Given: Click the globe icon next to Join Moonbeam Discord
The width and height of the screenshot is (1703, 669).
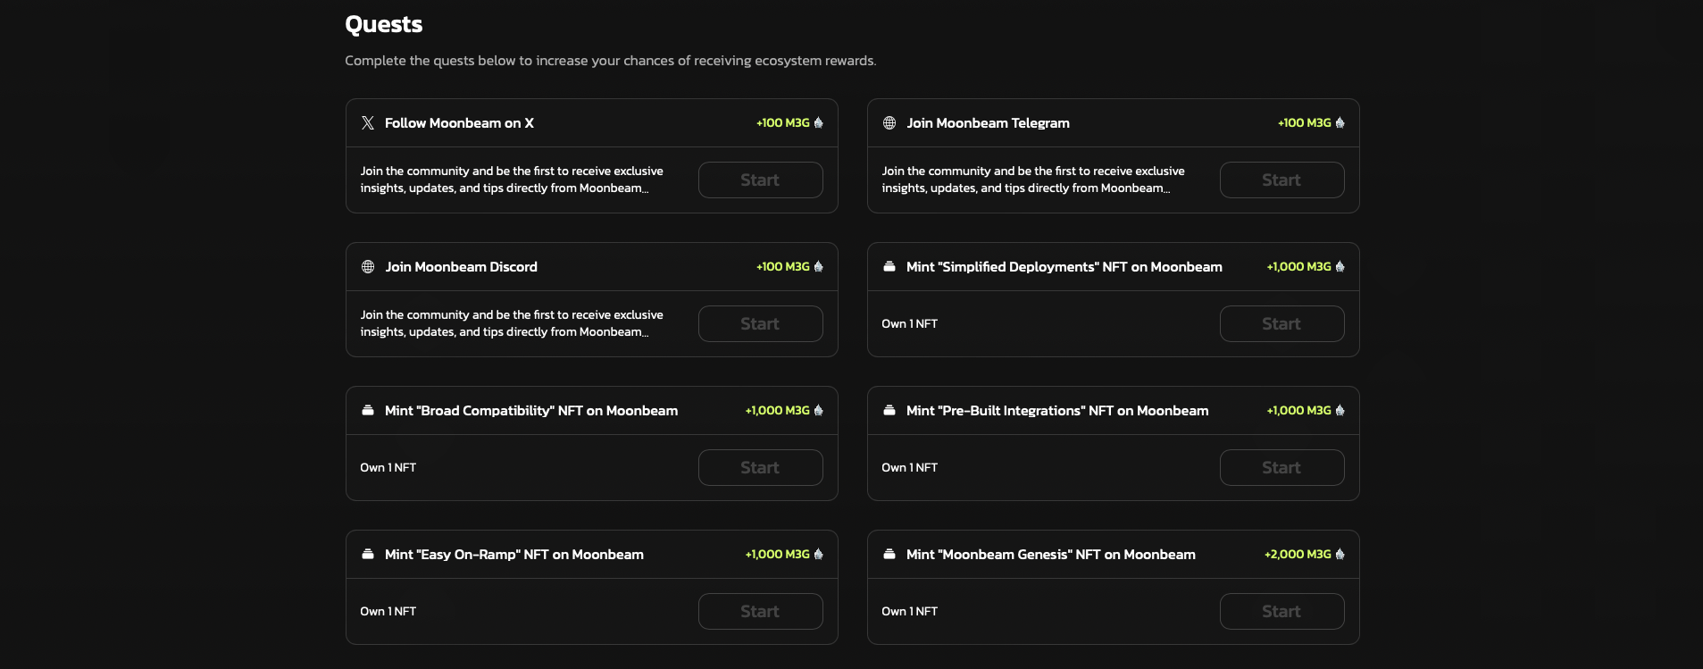Looking at the screenshot, I should 368,267.
